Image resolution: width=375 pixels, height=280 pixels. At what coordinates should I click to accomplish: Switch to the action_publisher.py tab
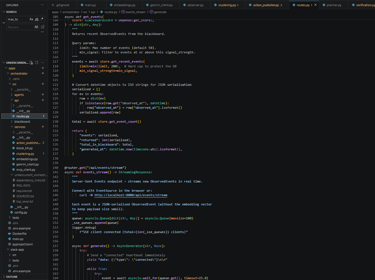coord(265,5)
